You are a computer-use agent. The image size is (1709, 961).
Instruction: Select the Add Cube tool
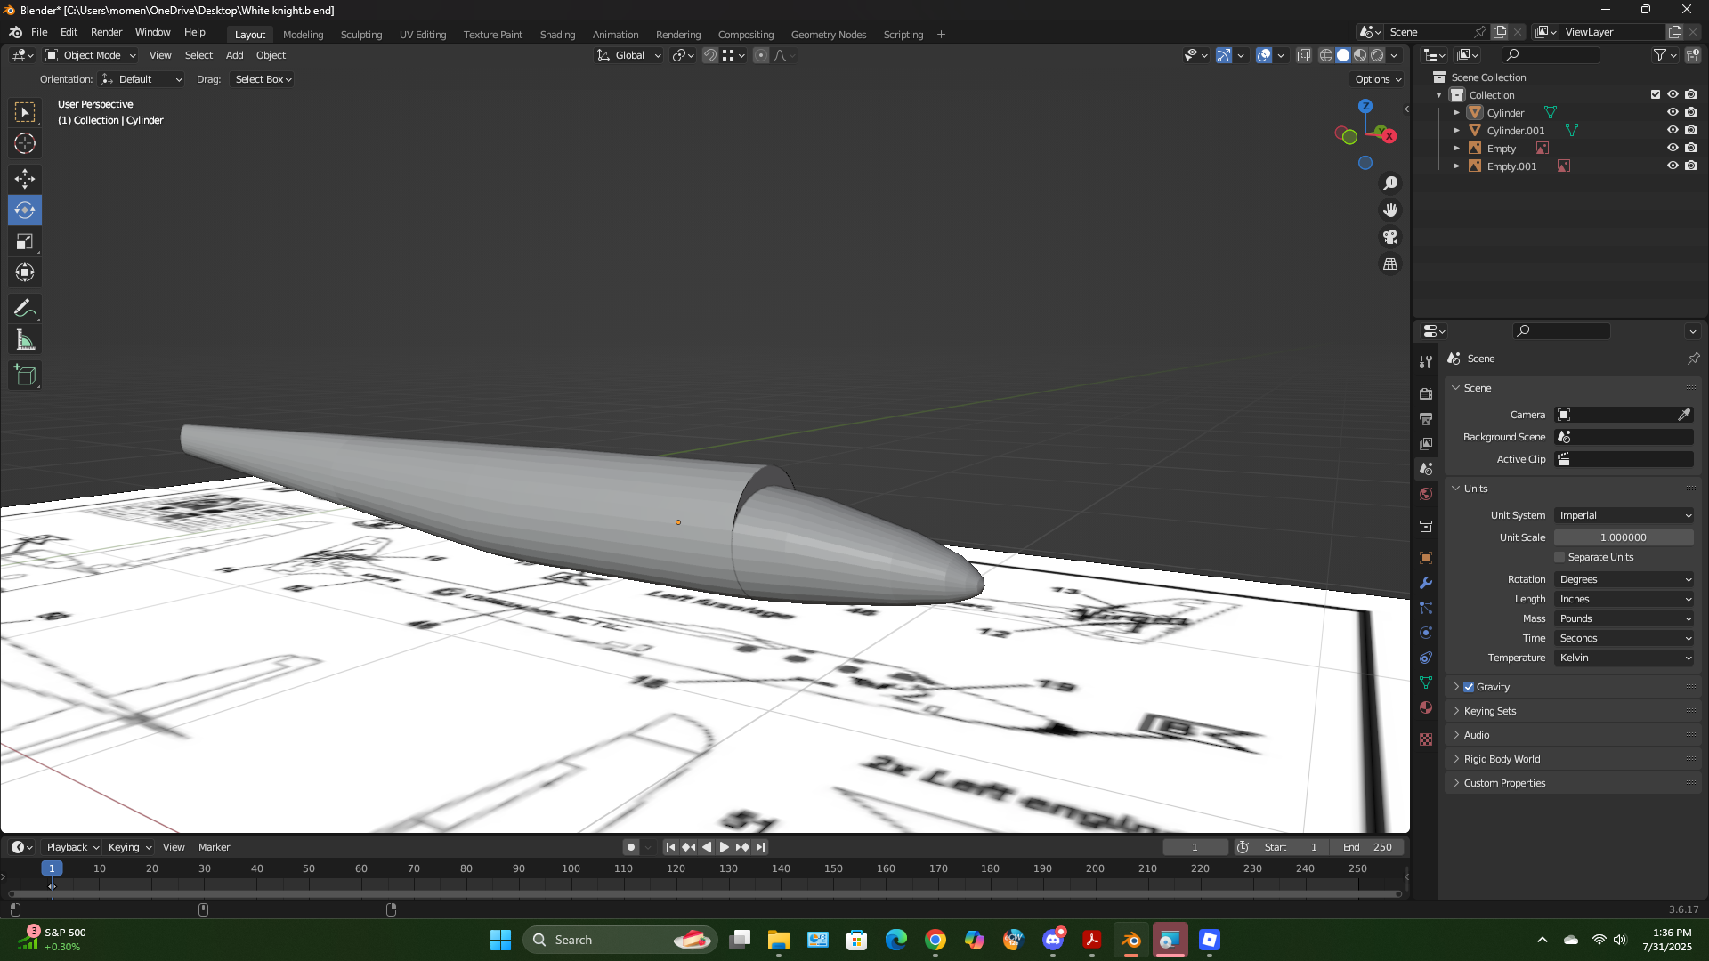(x=25, y=376)
